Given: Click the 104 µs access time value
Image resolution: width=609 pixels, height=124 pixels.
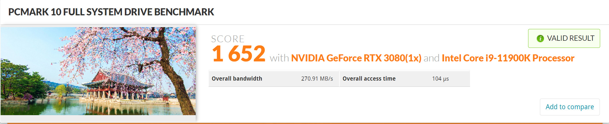Looking at the screenshot, I should pos(440,79).
